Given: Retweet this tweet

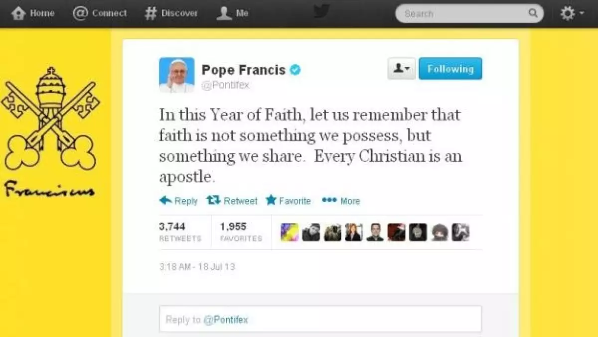Looking at the screenshot, I should (232, 201).
